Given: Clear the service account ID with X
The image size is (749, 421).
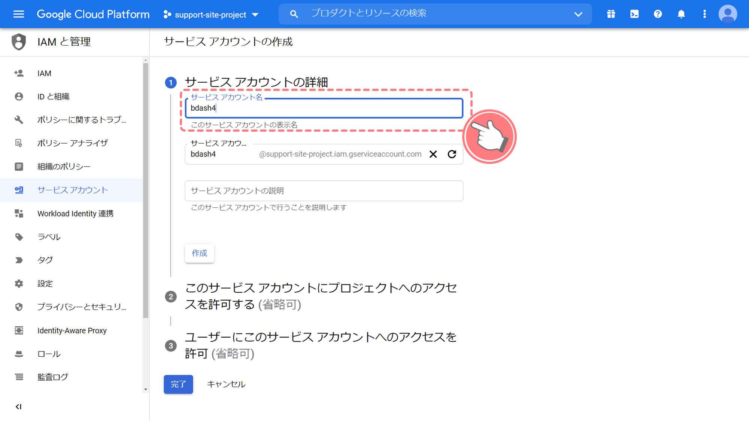Looking at the screenshot, I should pos(433,154).
